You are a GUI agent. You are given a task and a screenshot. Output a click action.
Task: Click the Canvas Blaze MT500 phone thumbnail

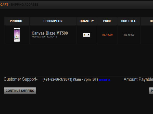[x=17, y=35]
